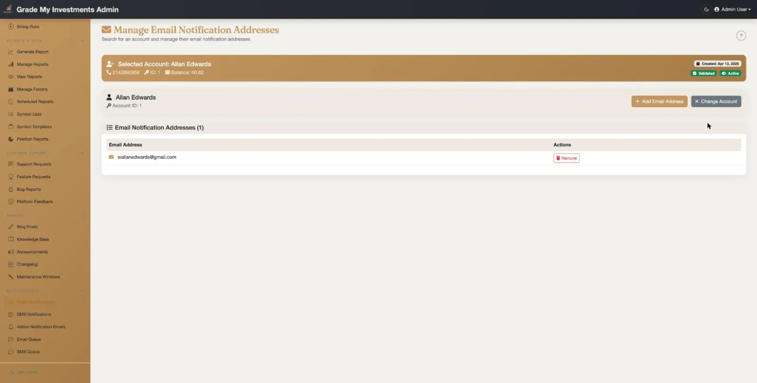Viewport: 757px width, 383px height.
Task: Remove wallanedwards@gmail.com address
Action: tap(566, 158)
